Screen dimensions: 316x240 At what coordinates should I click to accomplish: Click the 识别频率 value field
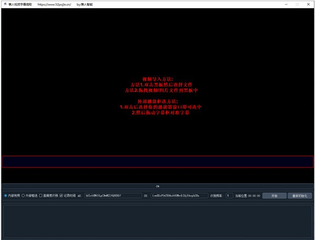tap(229, 196)
